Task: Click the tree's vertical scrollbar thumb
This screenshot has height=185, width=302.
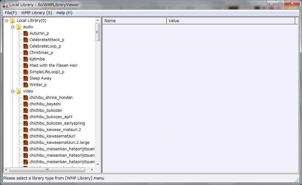Action: coord(98,32)
